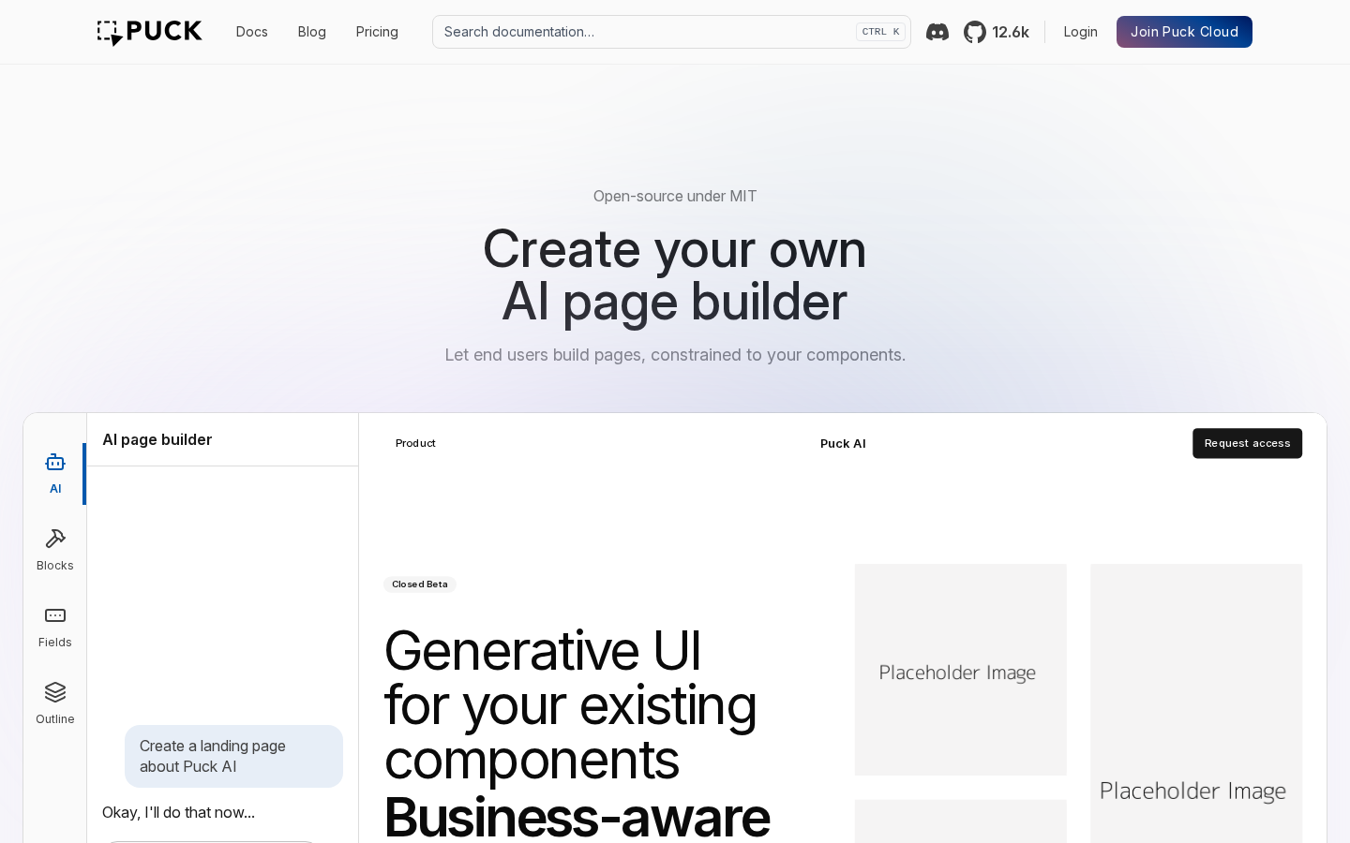
Task: Click the 'AI page builder' panel title
Action: click(x=157, y=439)
